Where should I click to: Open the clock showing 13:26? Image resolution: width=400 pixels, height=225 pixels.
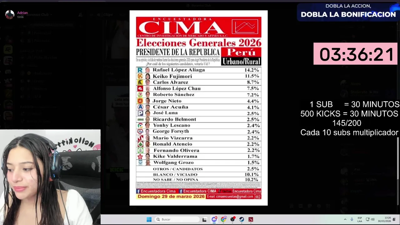[384, 219]
